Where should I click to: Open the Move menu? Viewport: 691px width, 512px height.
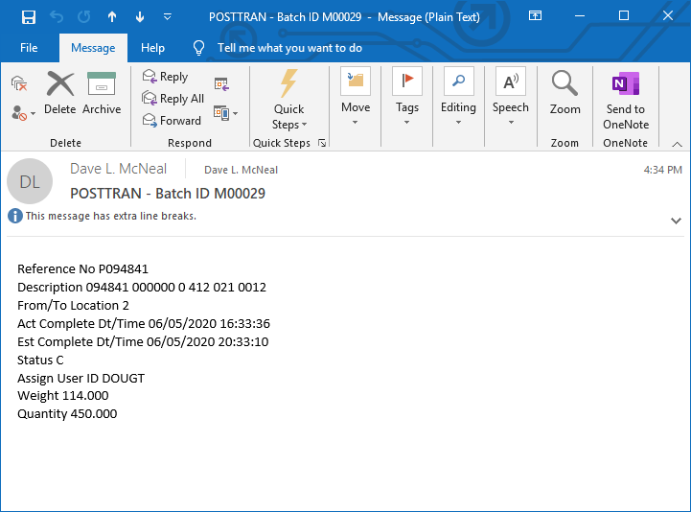click(356, 97)
